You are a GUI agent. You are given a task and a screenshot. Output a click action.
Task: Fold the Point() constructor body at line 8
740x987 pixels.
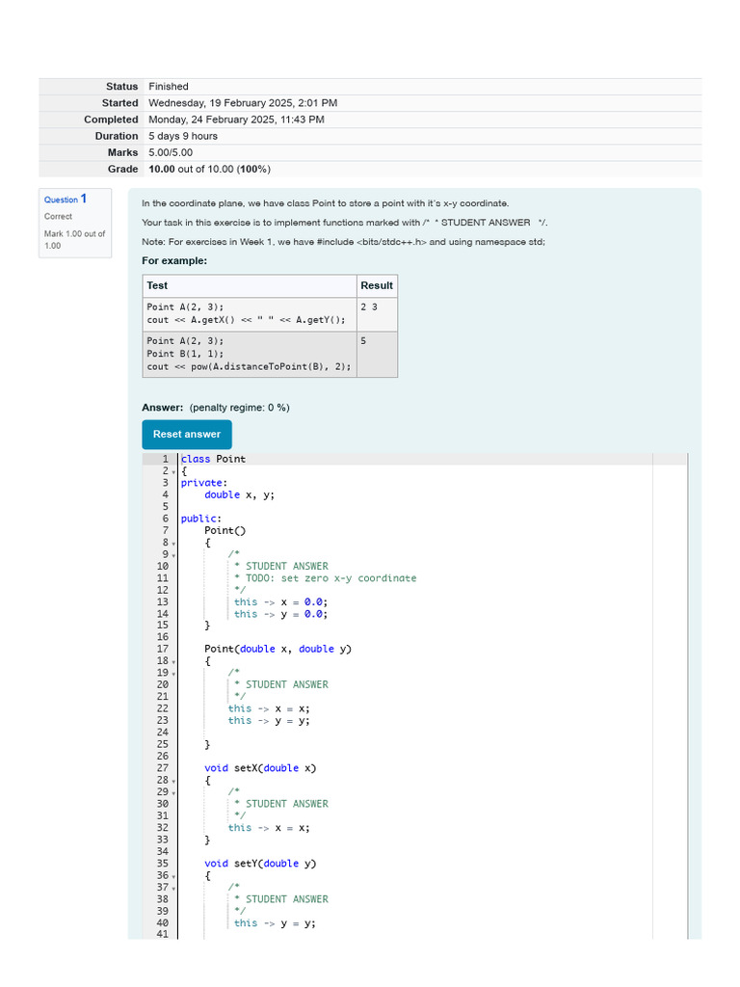[x=173, y=544]
